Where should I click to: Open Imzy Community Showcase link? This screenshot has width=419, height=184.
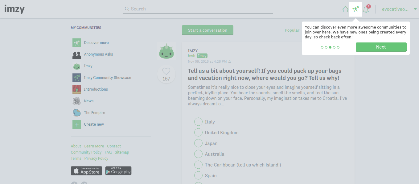[108, 78]
